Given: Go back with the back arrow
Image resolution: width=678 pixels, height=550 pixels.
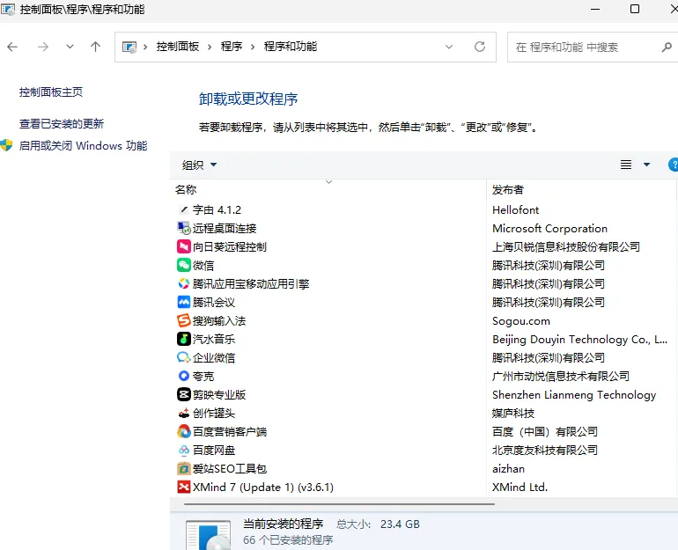Looking at the screenshot, I should (x=12, y=47).
